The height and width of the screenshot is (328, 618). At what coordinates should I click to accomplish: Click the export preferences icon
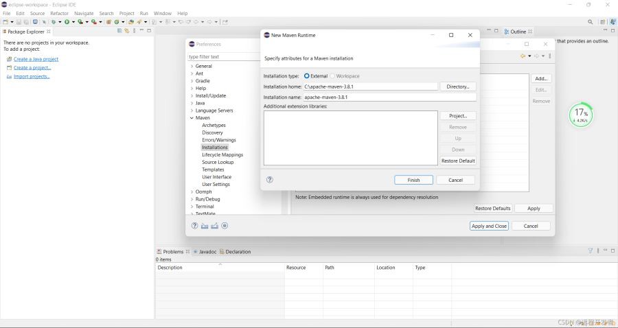[214, 226]
